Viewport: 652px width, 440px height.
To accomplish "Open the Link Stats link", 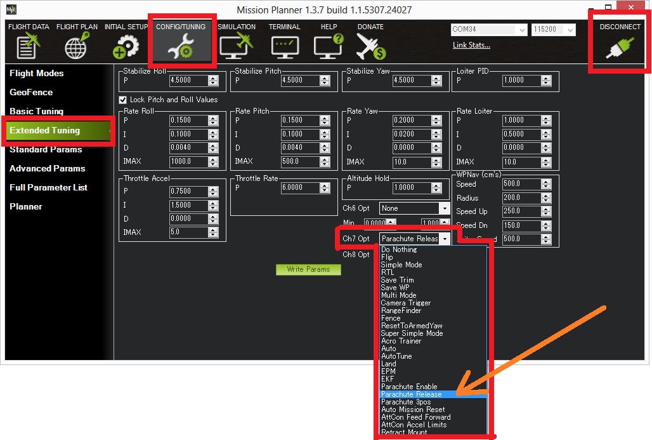I will (471, 45).
